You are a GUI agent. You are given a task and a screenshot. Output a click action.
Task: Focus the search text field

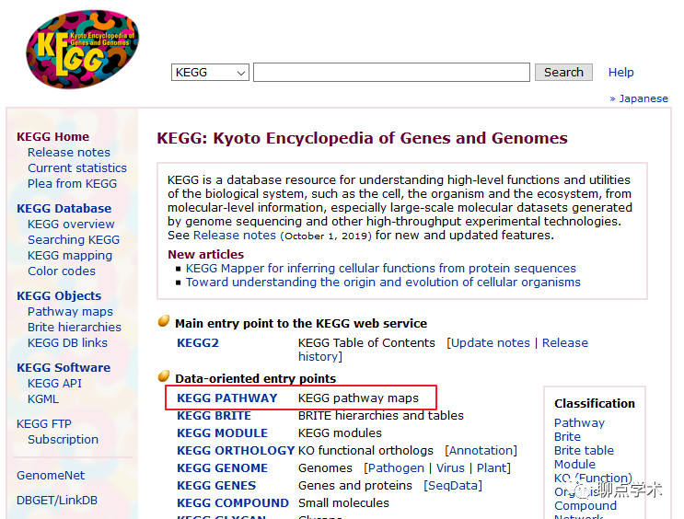tap(391, 73)
